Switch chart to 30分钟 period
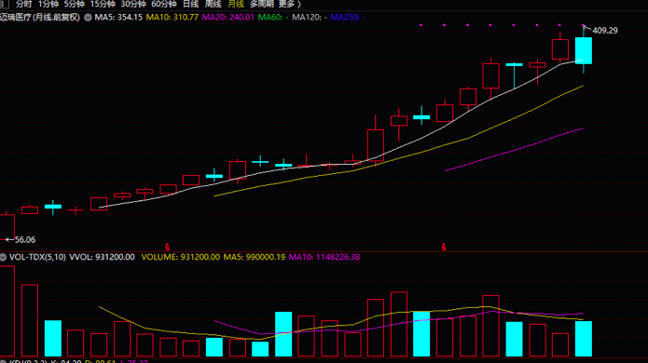The height and width of the screenshot is (363, 648). [133, 4]
